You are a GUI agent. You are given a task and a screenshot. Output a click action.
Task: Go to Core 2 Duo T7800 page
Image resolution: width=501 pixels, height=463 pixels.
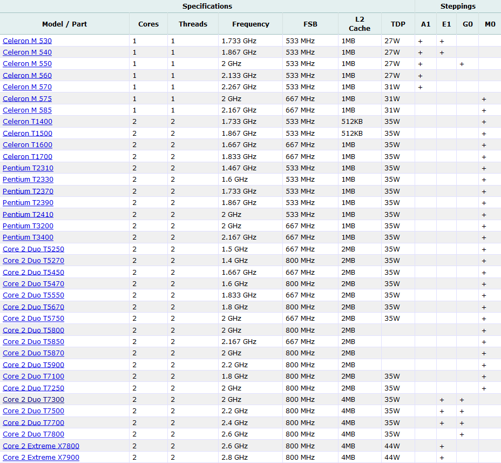click(x=33, y=434)
